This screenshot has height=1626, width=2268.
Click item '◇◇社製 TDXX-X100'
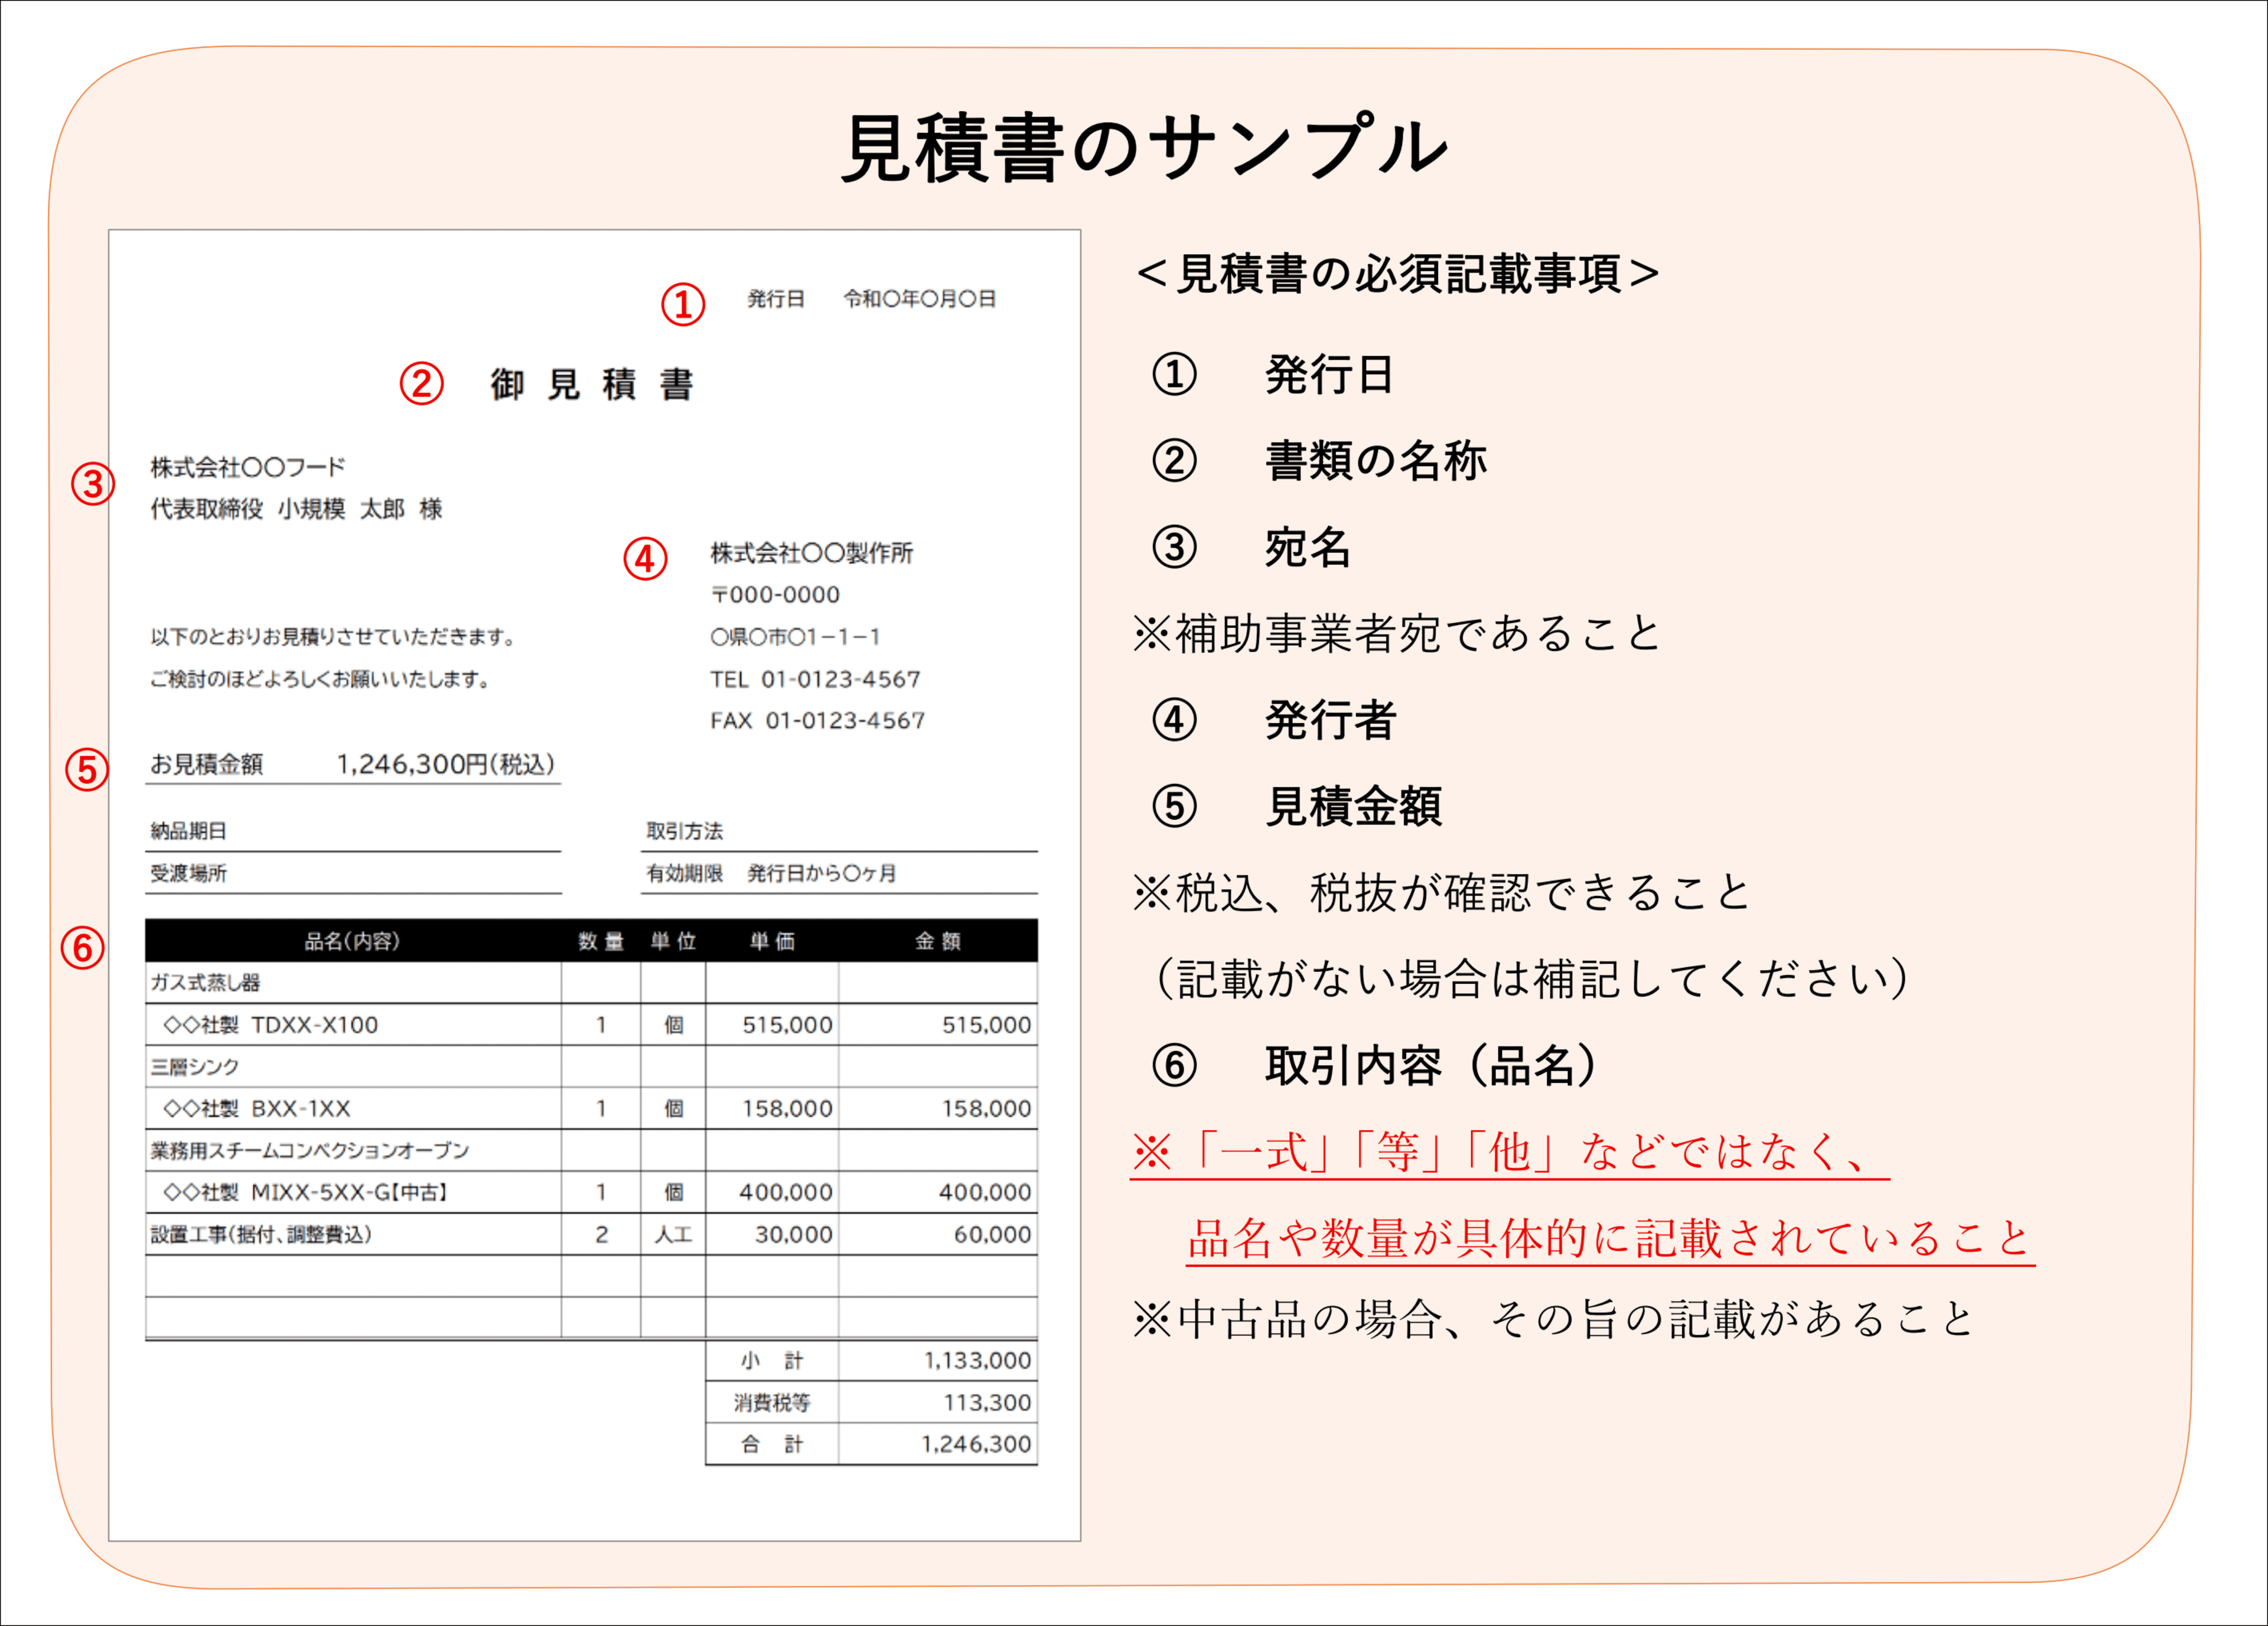(271, 1025)
